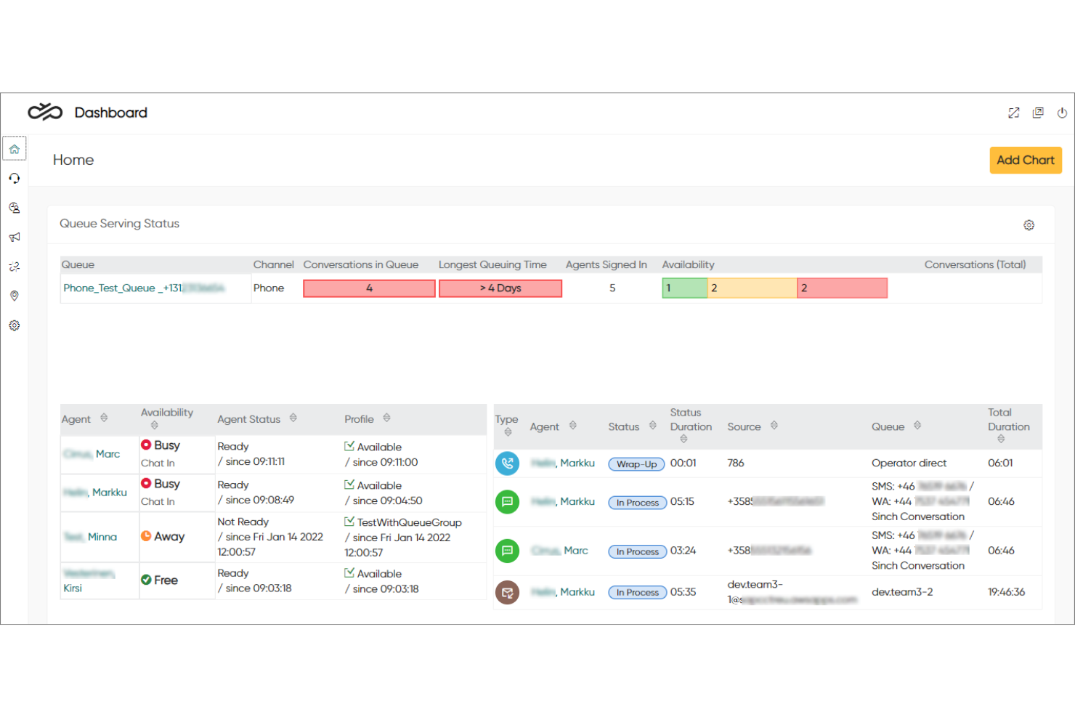Open the headset agent panel from the sidebar
The image size is (1075, 717).
pos(14,178)
